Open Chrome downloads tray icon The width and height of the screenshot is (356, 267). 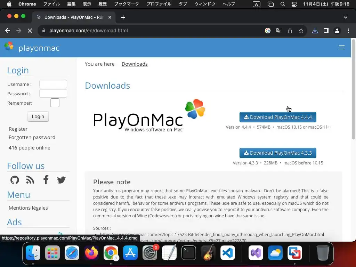[315, 31]
